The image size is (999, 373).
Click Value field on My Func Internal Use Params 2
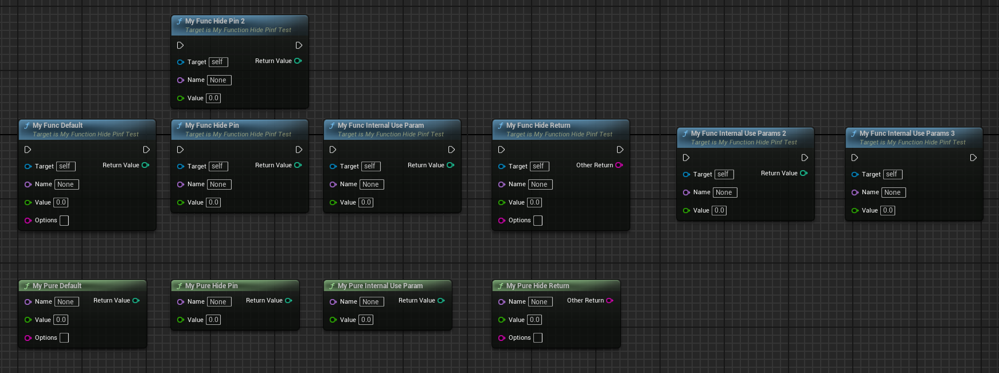click(719, 210)
